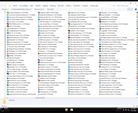Select Driver Magician 6.5 Portable
The image size is (138, 113).
coord(16,78)
